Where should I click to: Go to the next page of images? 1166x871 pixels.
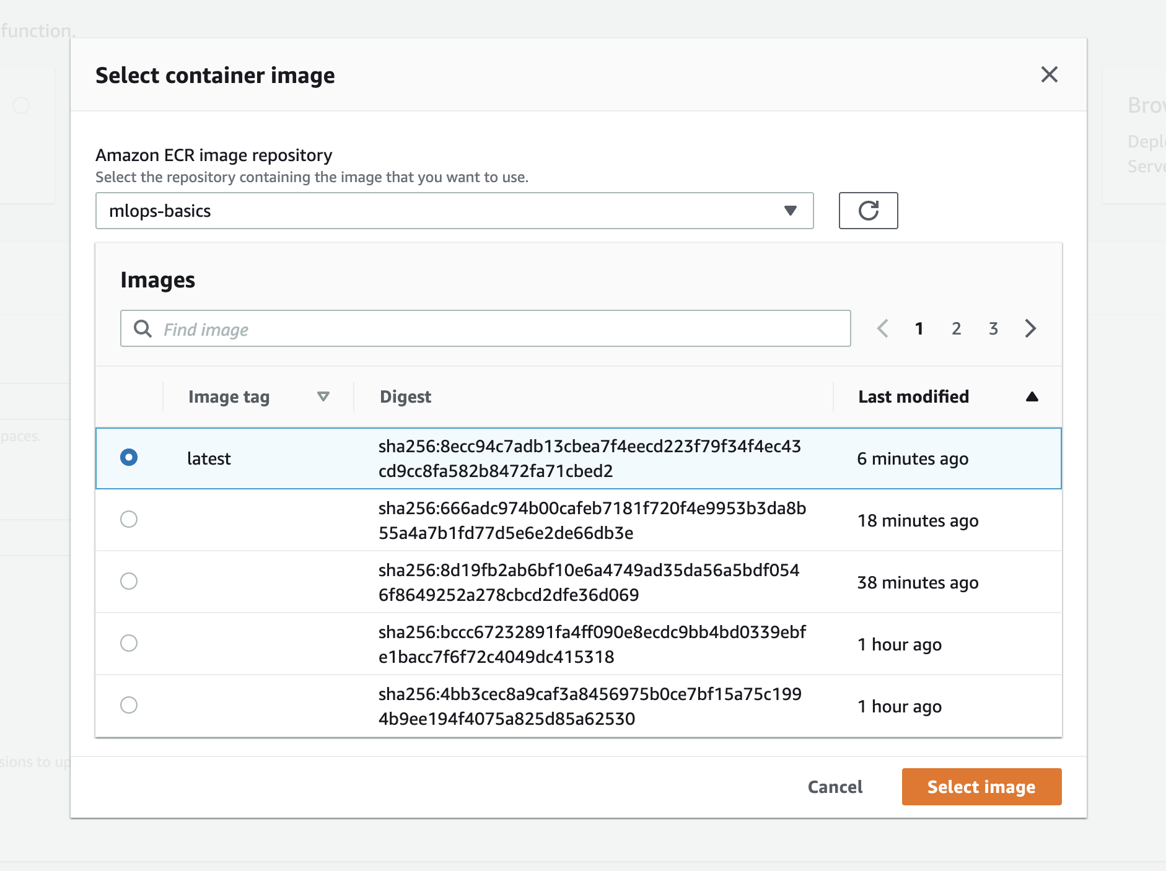point(1030,328)
